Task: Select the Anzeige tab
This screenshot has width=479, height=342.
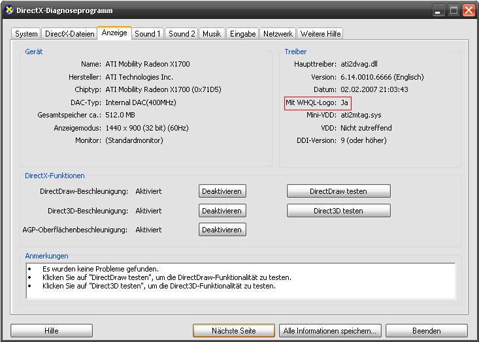Action: tap(114, 33)
